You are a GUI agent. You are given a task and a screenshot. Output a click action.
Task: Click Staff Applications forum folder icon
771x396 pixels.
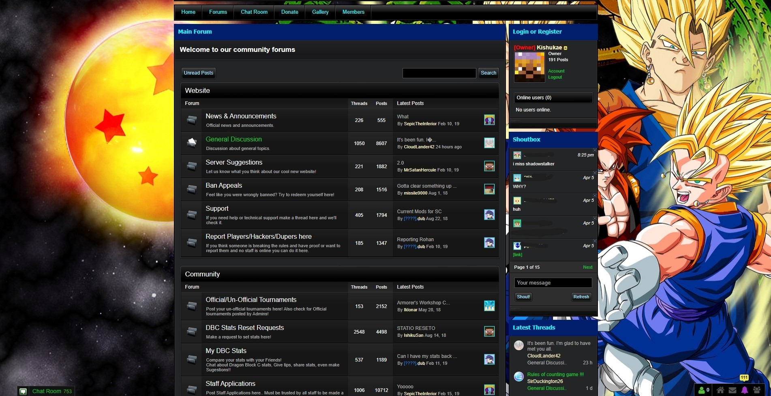click(x=192, y=390)
